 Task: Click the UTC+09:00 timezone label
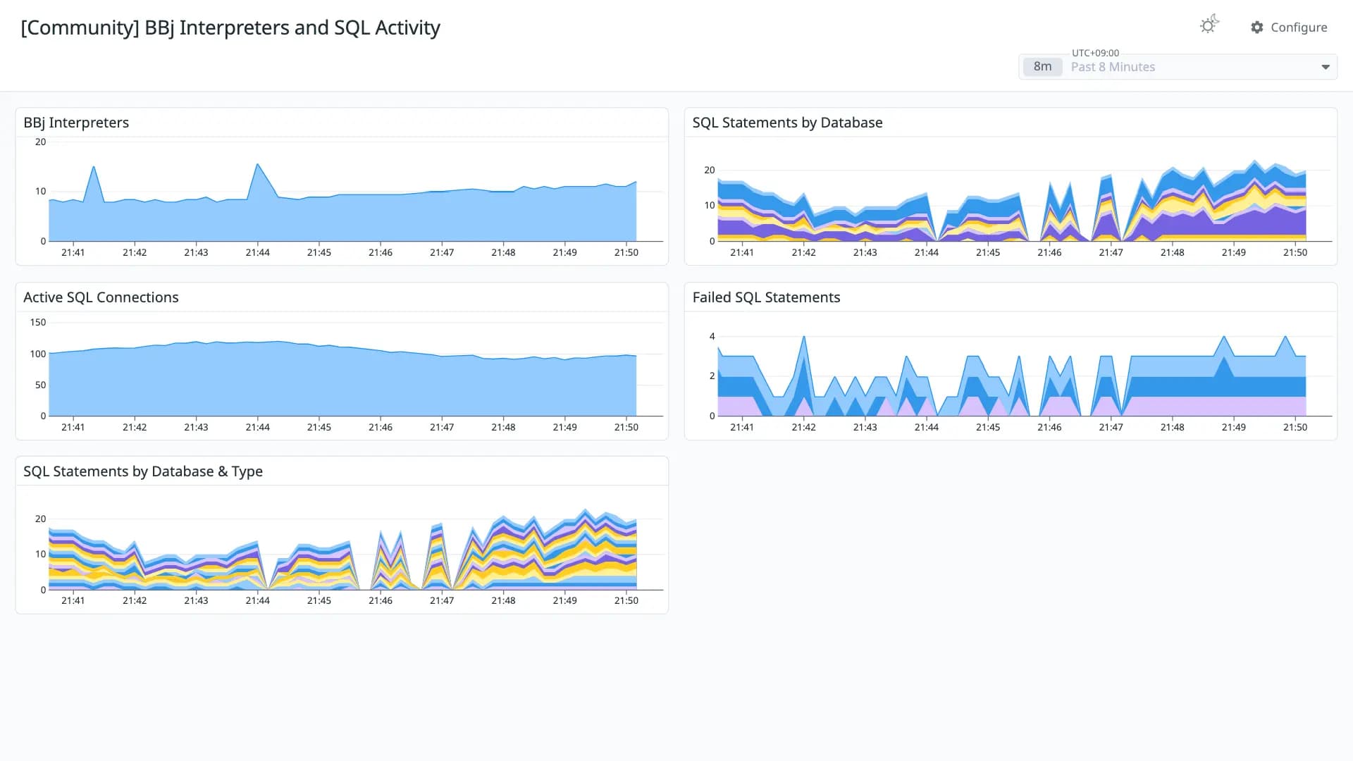[x=1095, y=53]
